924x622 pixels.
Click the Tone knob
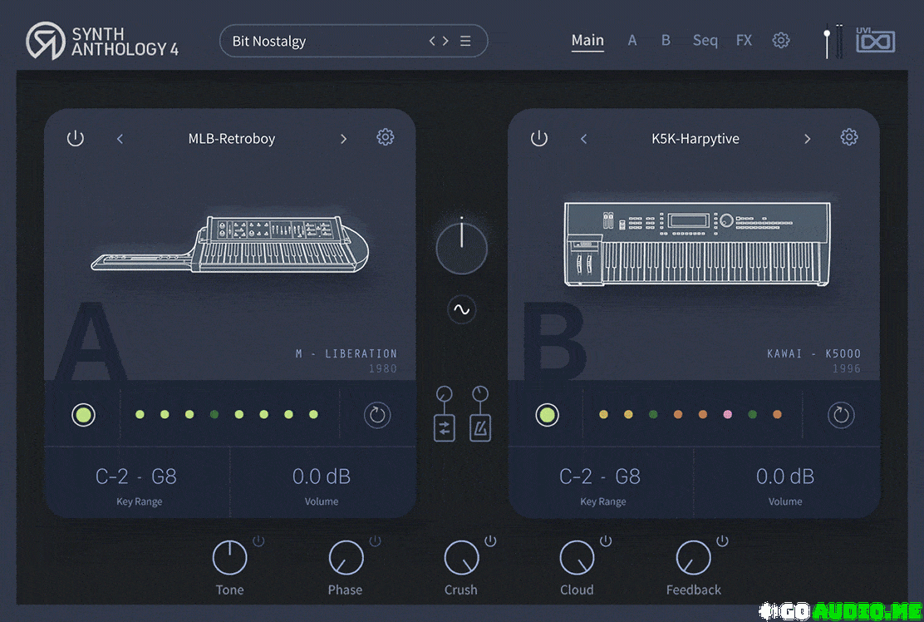(230, 557)
